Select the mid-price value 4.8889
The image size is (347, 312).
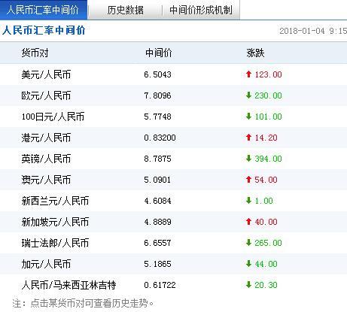(x=157, y=222)
